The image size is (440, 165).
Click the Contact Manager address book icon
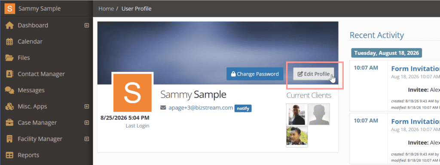9,74
